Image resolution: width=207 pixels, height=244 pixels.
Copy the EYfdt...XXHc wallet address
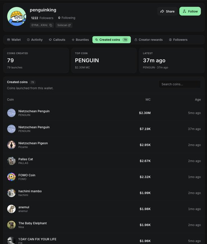[51, 25]
